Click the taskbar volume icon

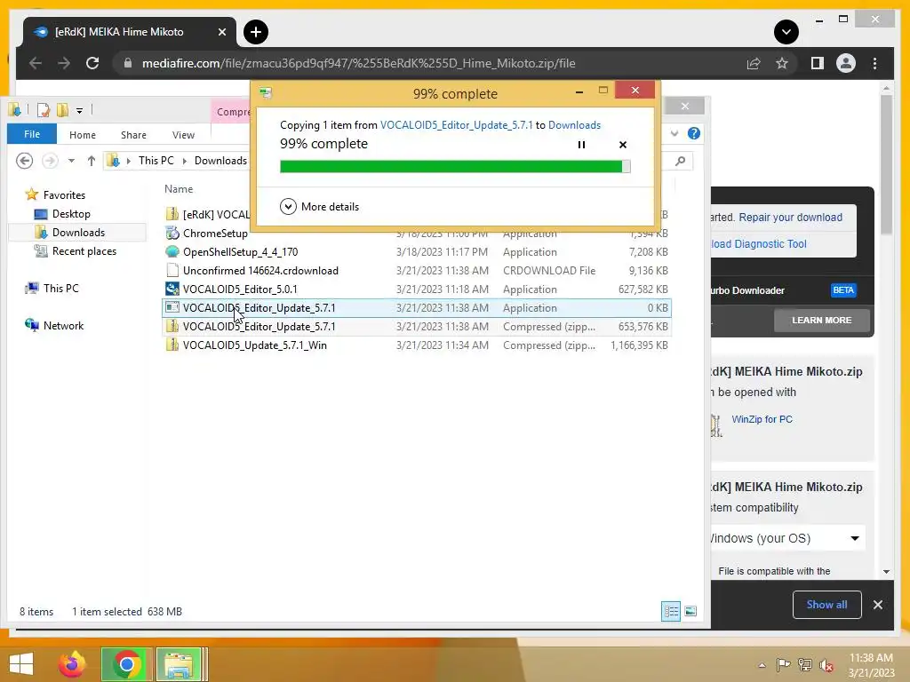(826, 665)
